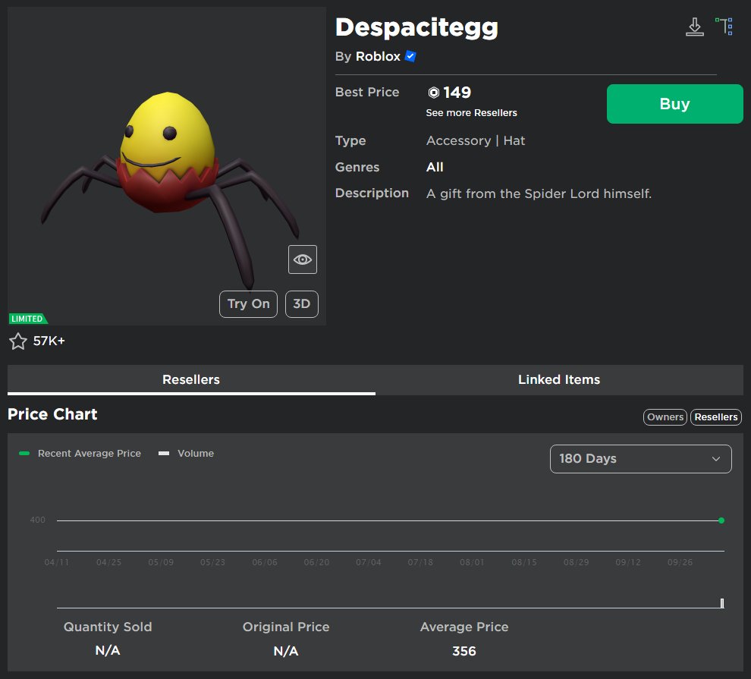Image resolution: width=751 pixels, height=679 pixels.
Task: Click the download icon top right
Action: [x=694, y=25]
